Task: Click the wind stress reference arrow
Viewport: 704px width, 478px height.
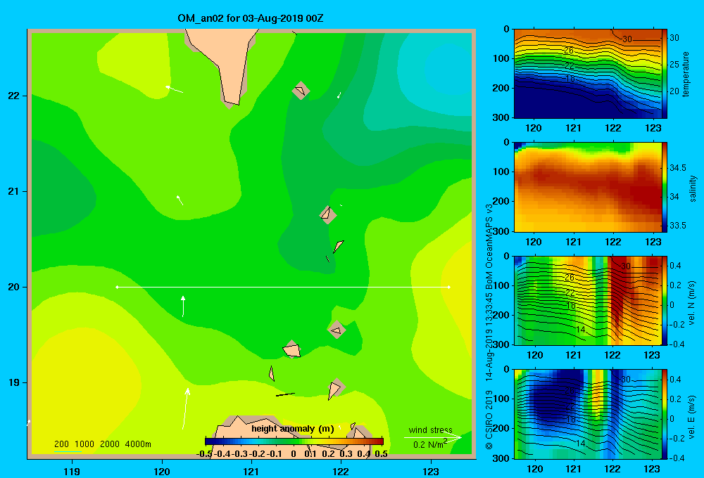Action: (432, 437)
